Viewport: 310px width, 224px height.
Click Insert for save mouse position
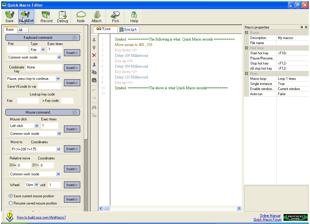(x=72, y=199)
